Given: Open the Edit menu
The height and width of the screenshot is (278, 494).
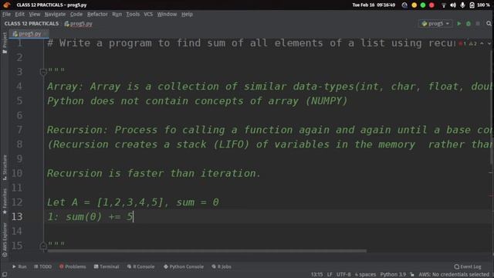Looking at the screenshot, I should [x=19, y=14].
